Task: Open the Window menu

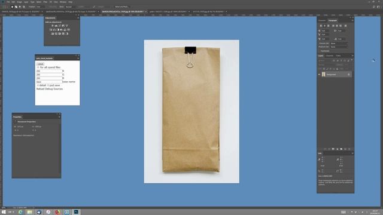Action: pyautogui.click(x=63, y=2)
